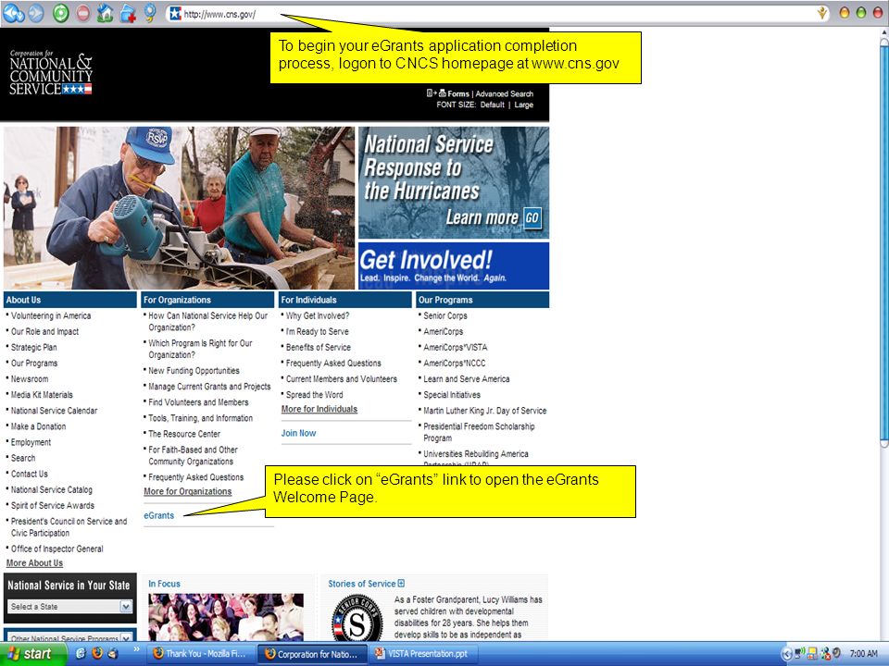
Task: Open Volunteering in America link
Action: point(51,316)
